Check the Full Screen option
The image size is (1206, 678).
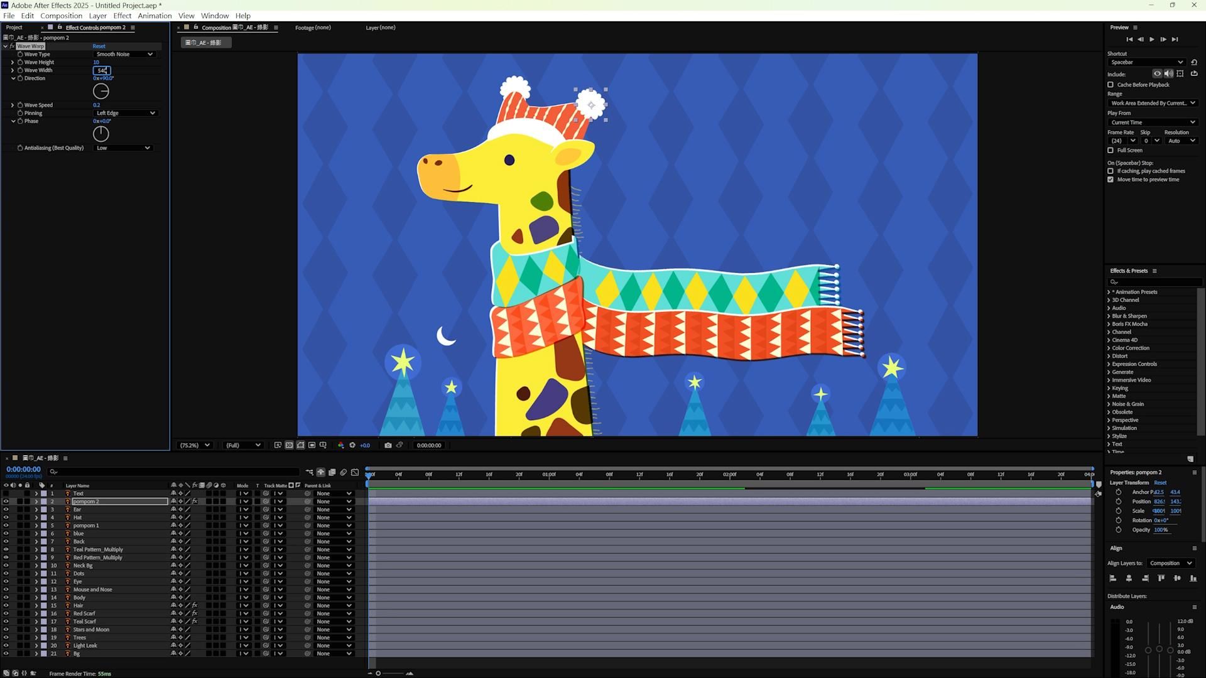(x=1111, y=151)
